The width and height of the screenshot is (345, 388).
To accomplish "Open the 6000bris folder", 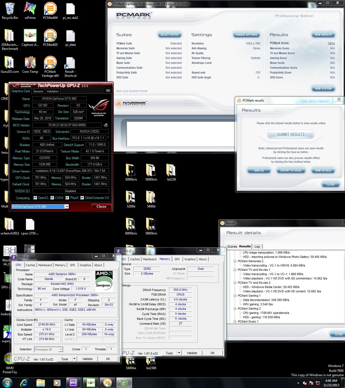I will [x=131, y=226].
